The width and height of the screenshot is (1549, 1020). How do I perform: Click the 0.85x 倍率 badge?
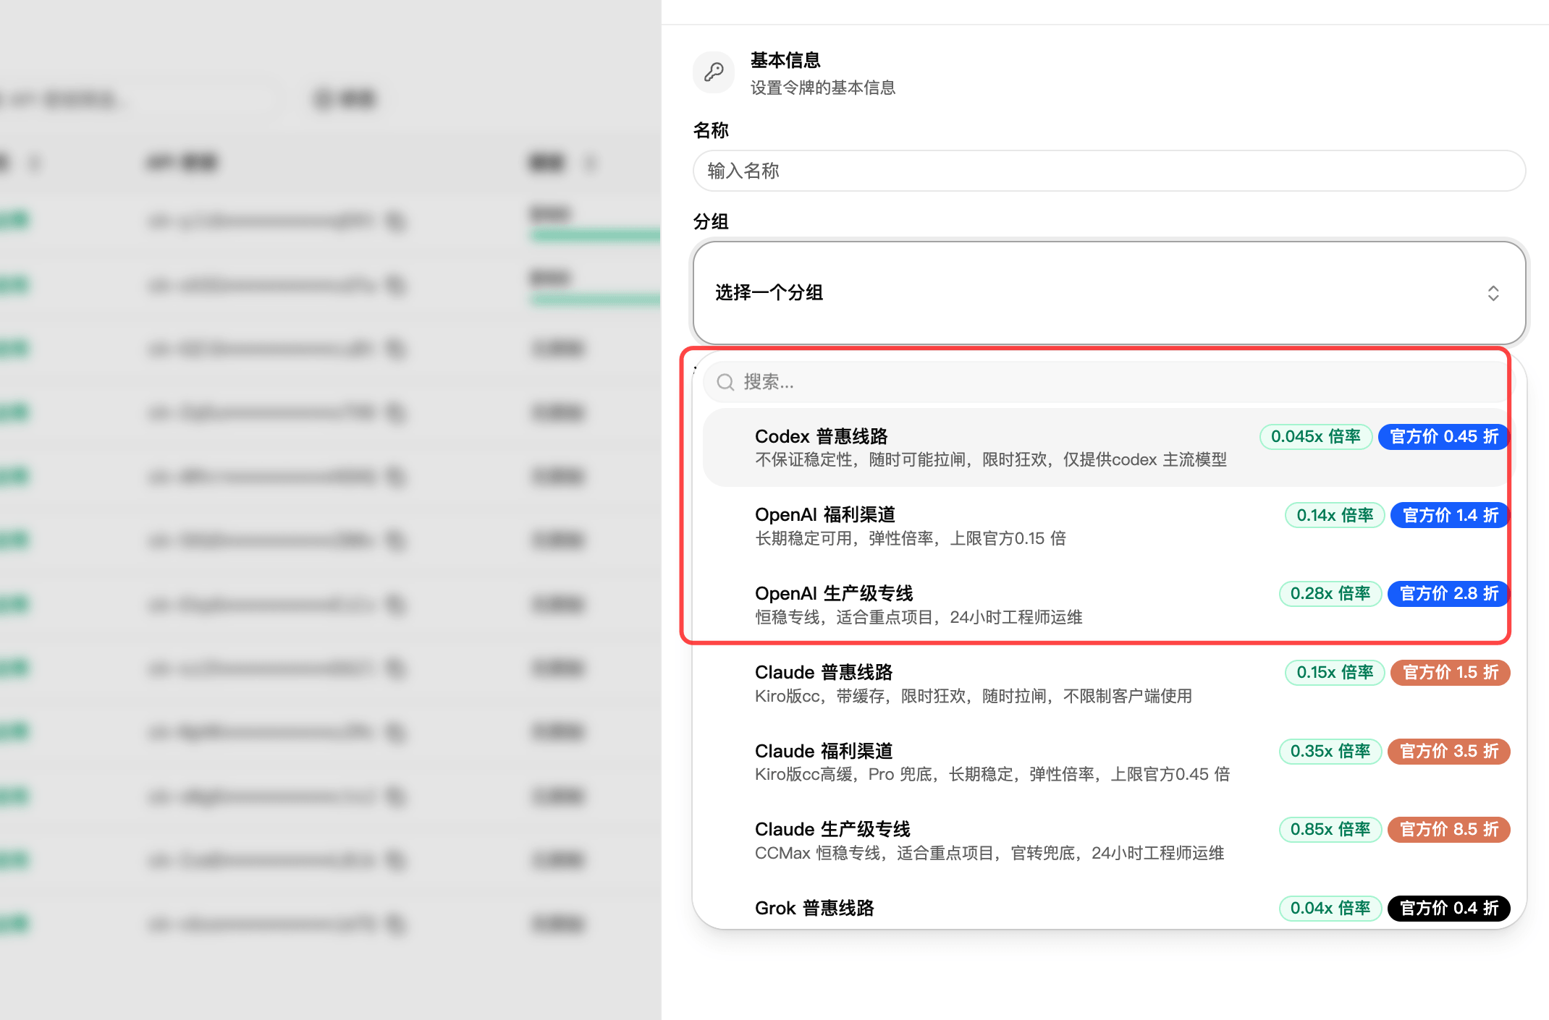(1330, 830)
